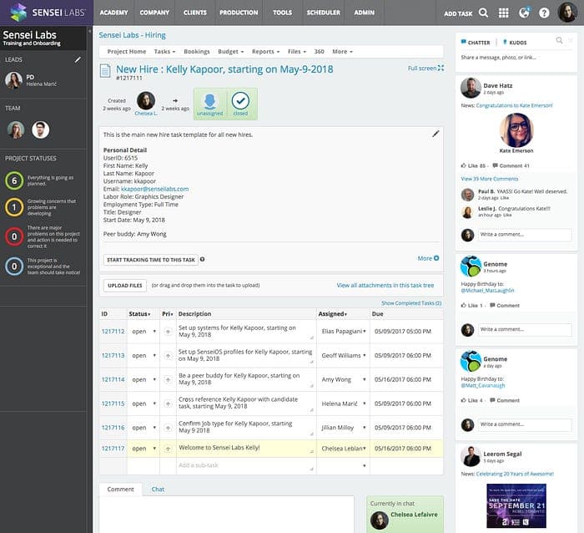Viewport: 584px width, 533px height.
Task: Click the Add a sub-task field
Action: [x=245, y=465]
